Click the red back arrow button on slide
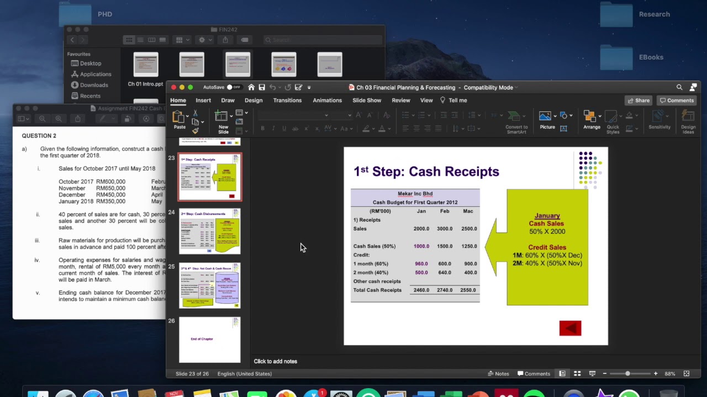Image resolution: width=707 pixels, height=397 pixels. click(x=570, y=328)
